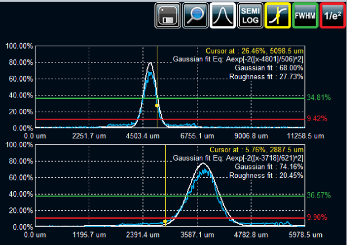Click the bottom graph "Gaussian fit : 74.16%" text
The height and width of the screenshot is (245, 347).
pyautogui.click(x=269, y=167)
